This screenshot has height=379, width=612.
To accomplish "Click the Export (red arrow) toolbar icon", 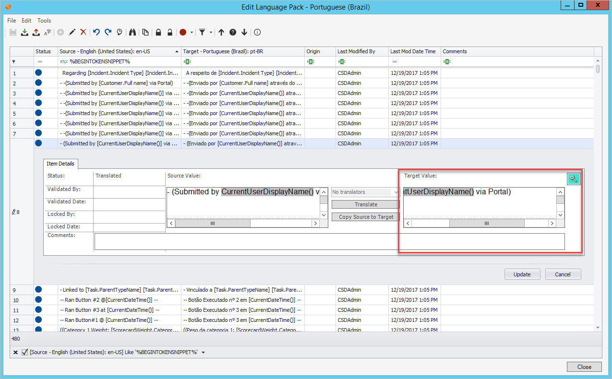I will (36, 32).
